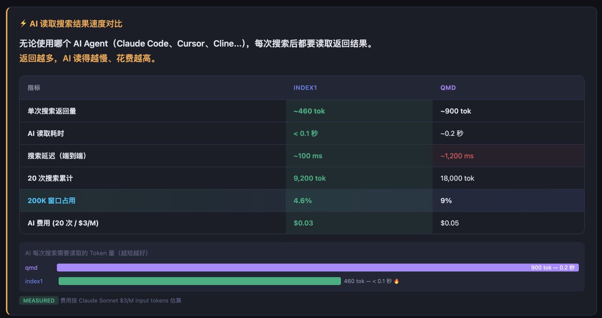Click the purple qmd bar

click(318, 268)
